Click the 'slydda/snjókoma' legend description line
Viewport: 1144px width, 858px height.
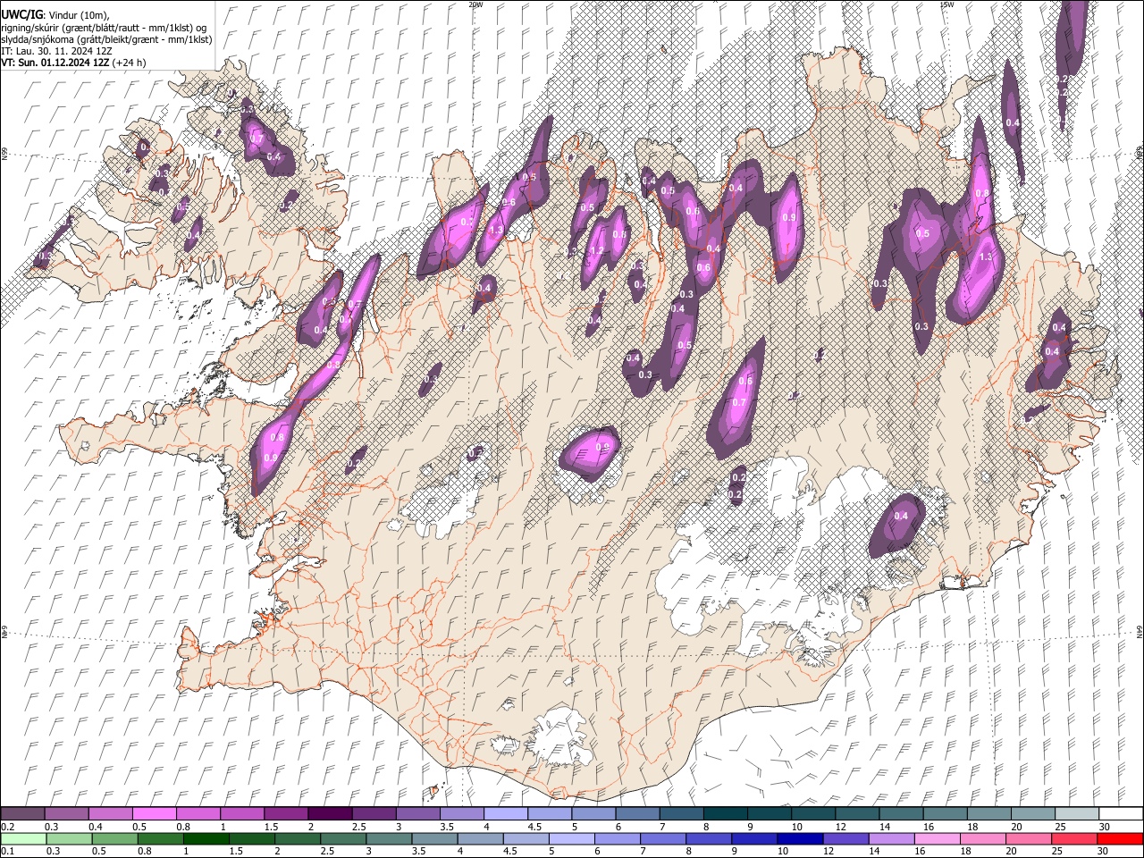106,39
